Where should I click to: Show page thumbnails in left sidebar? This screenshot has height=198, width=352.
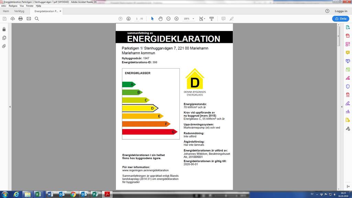point(4,38)
